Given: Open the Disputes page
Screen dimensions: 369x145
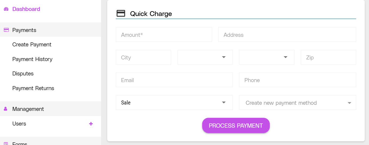Looking at the screenshot, I should tap(23, 74).
